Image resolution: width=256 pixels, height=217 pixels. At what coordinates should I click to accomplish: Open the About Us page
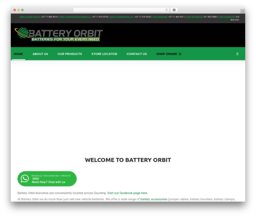40,54
